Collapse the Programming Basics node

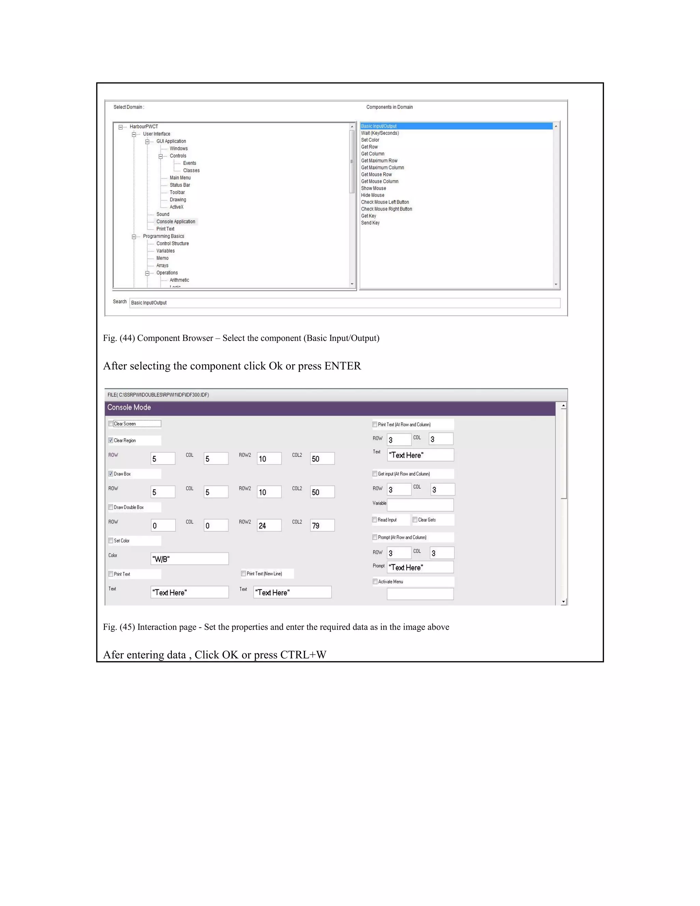(x=134, y=237)
